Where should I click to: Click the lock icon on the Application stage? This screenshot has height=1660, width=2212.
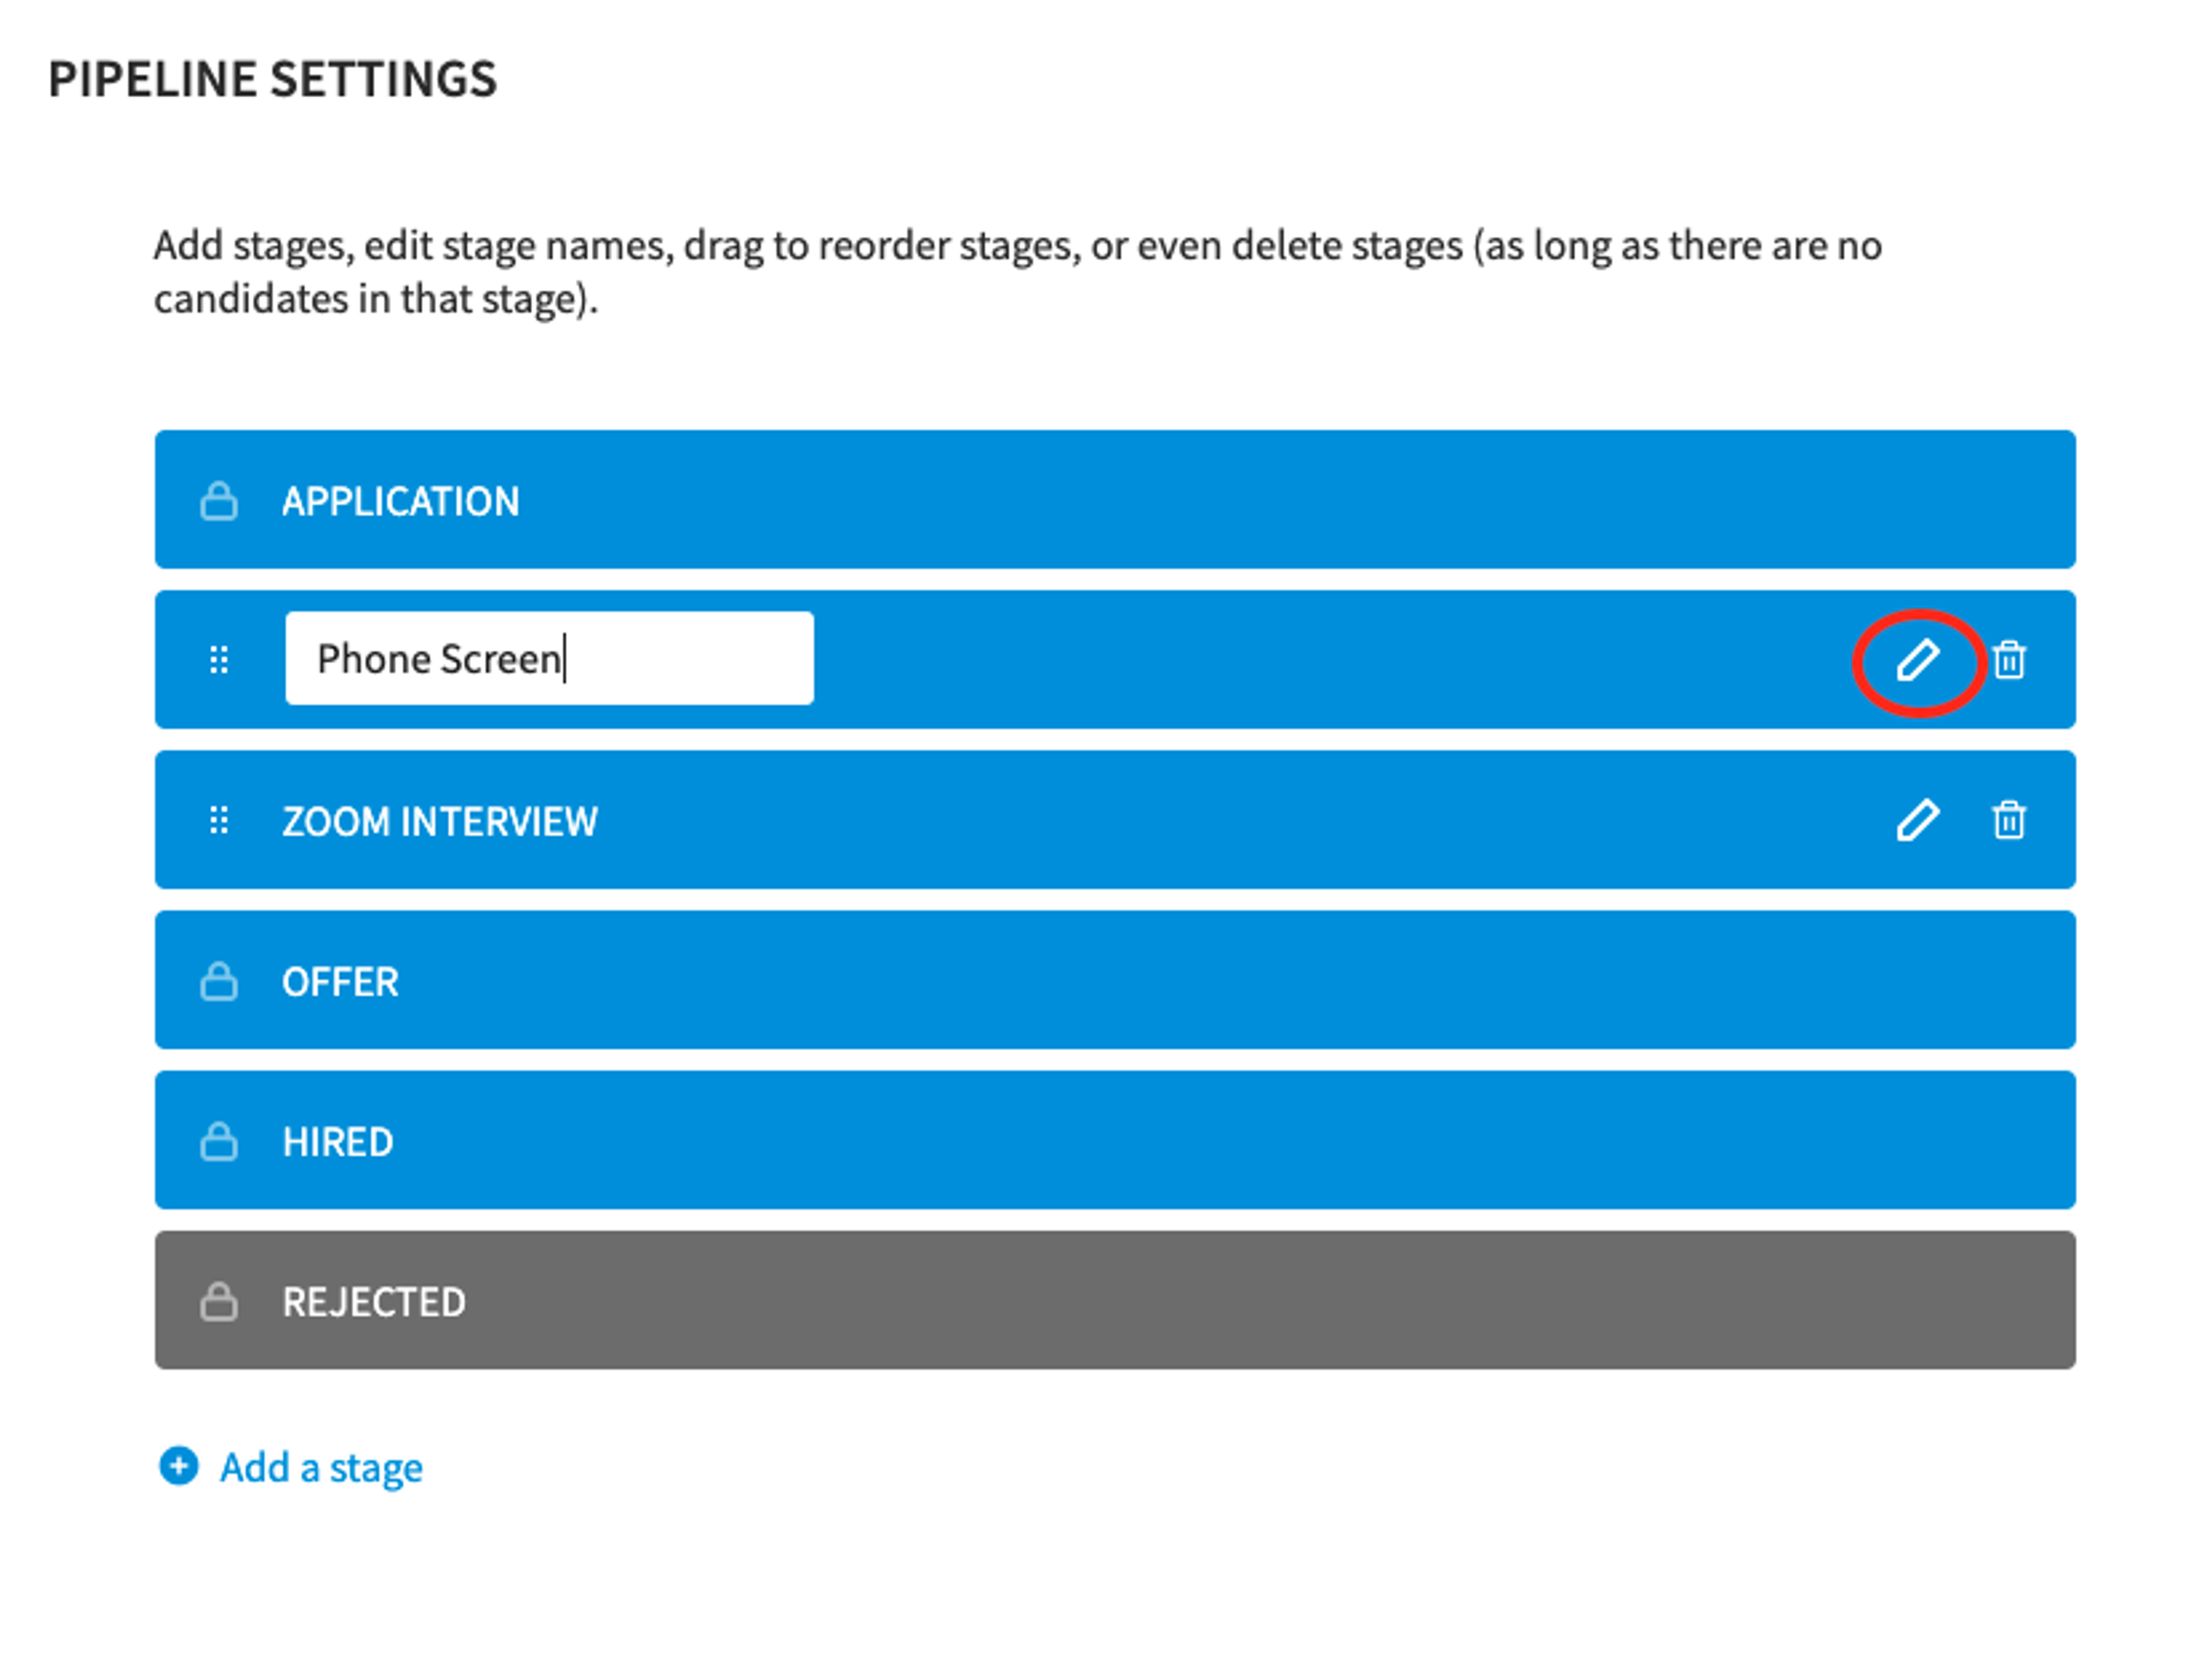219,500
